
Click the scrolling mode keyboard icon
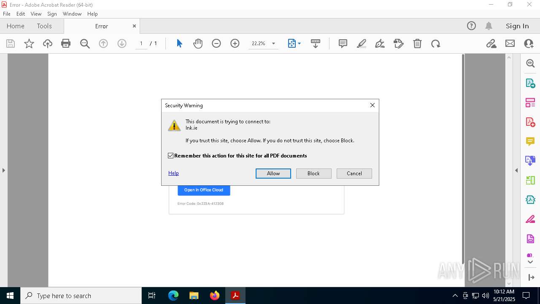pyautogui.click(x=316, y=43)
